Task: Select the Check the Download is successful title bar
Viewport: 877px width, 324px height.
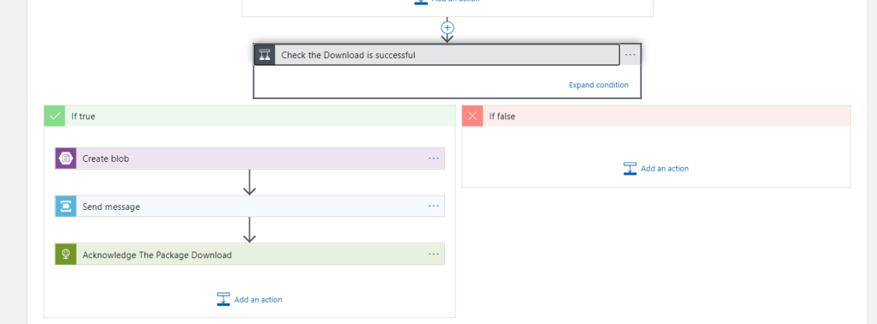Action: pos(437,55)
